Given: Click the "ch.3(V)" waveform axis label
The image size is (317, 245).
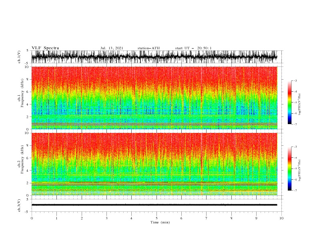Looking at the screenshot, I should (19, 205).
